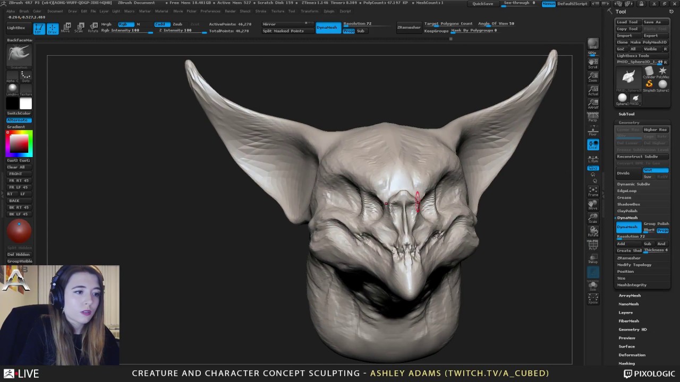680x382 pixels.
Task: Click the main color picker square
Action: (x=19, y=143)
